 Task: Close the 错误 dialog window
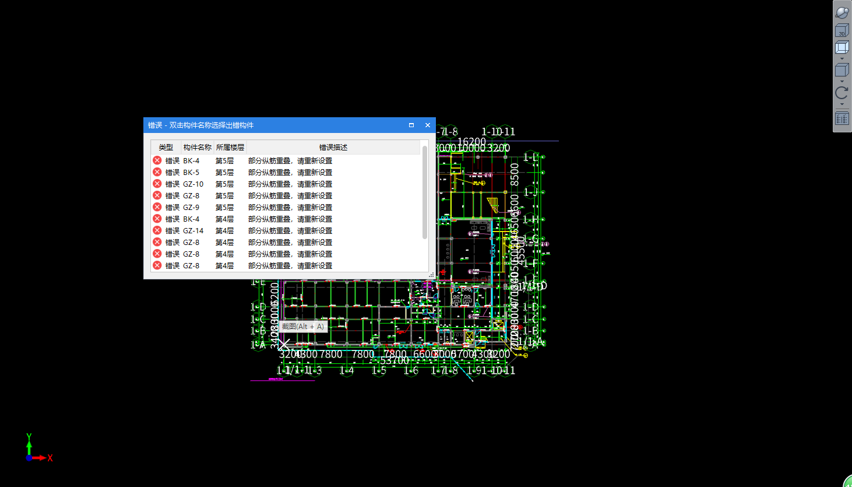click(x=428, y=125)
